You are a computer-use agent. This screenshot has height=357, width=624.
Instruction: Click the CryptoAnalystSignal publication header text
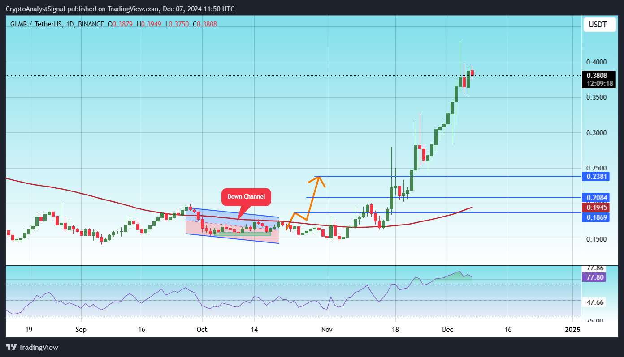[120, 9]
